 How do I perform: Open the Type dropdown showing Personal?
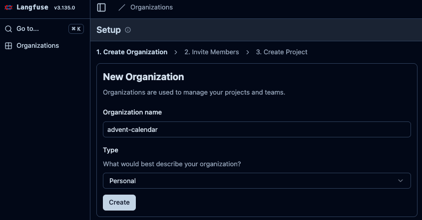(x=257, y=181)
